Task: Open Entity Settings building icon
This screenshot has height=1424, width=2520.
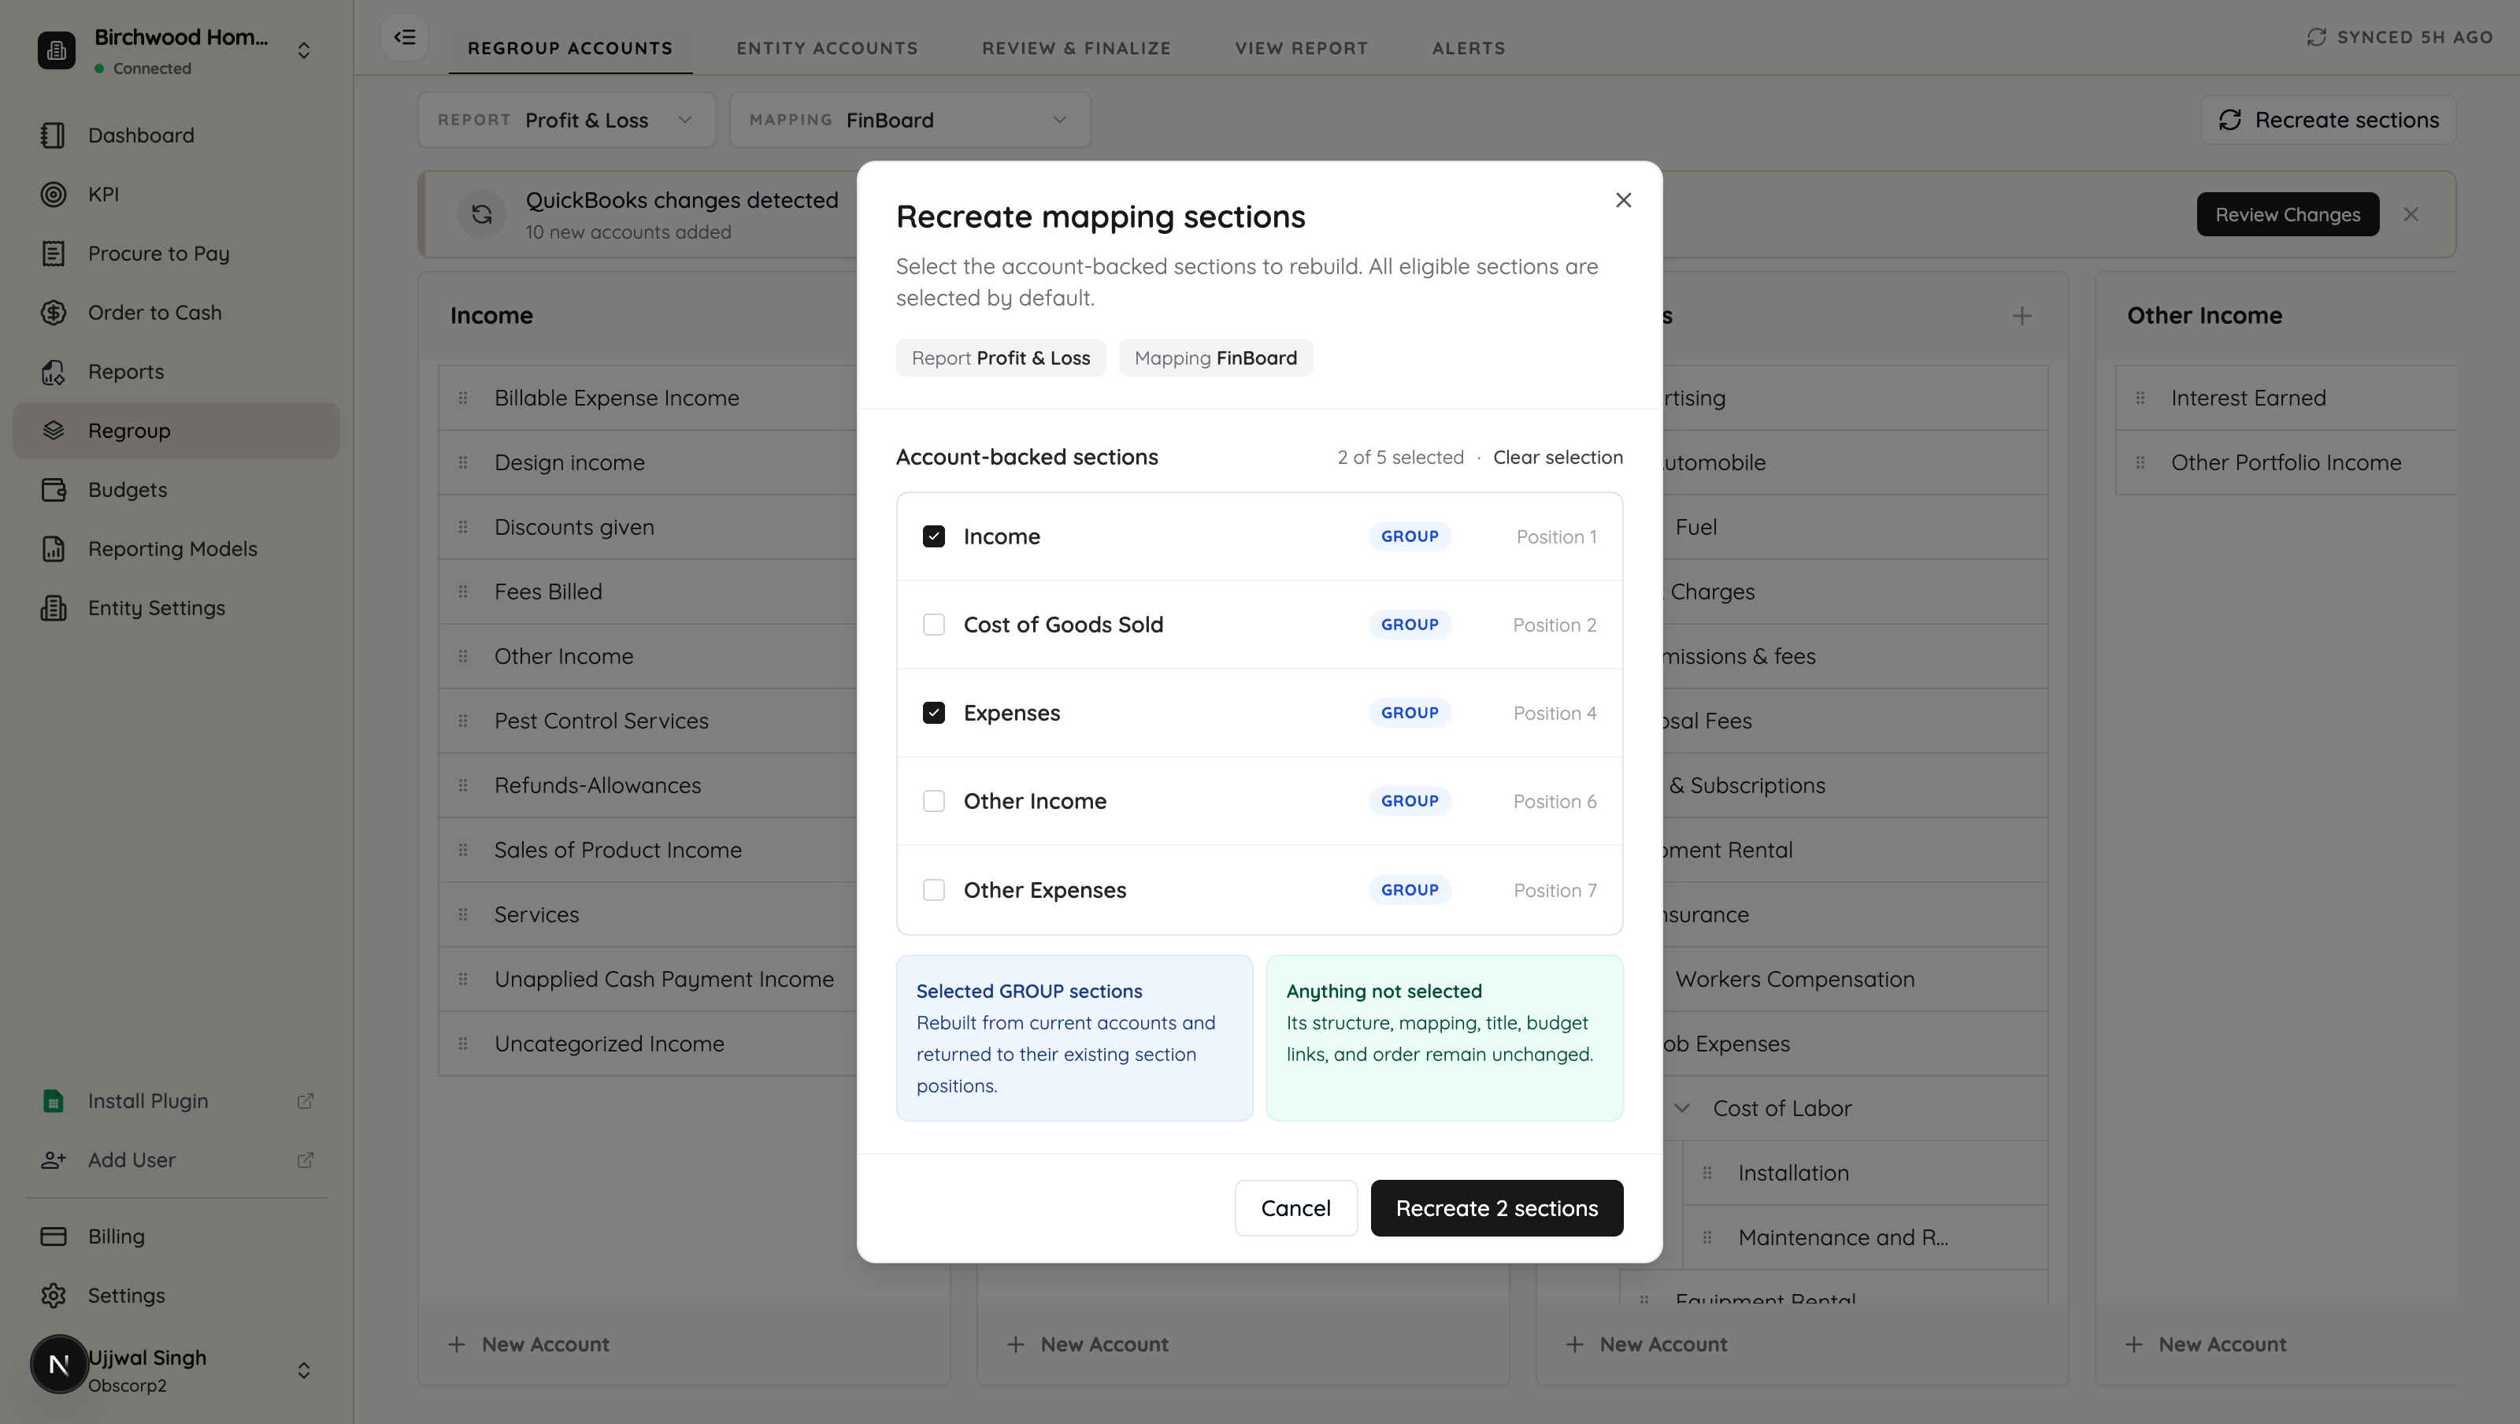Action: pos(53,608)
